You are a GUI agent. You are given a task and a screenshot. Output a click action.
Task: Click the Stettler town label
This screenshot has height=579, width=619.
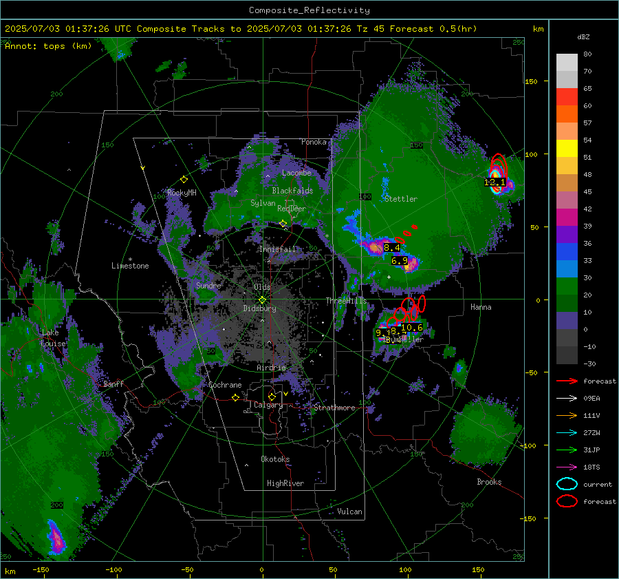[x=401, y=199]
